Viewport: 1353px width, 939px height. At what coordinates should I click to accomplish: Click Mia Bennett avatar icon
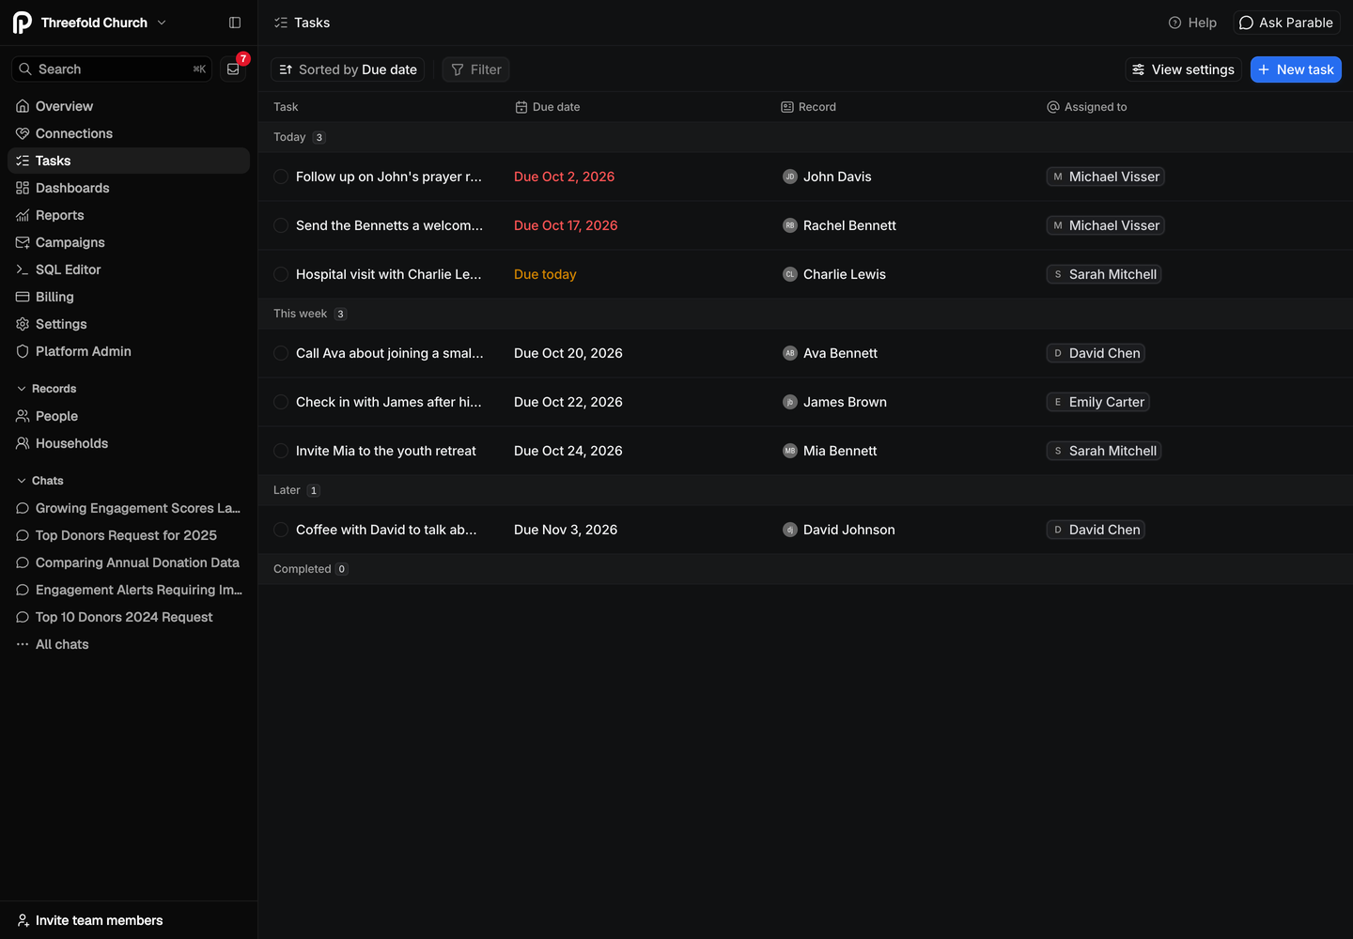[x=790, y=451]
